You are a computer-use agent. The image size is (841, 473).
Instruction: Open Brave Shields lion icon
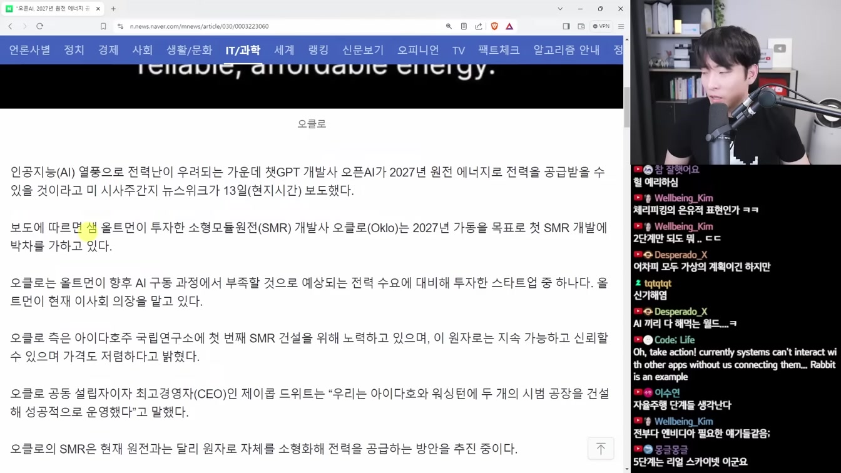pyautogui.click(x=494, y=26)
